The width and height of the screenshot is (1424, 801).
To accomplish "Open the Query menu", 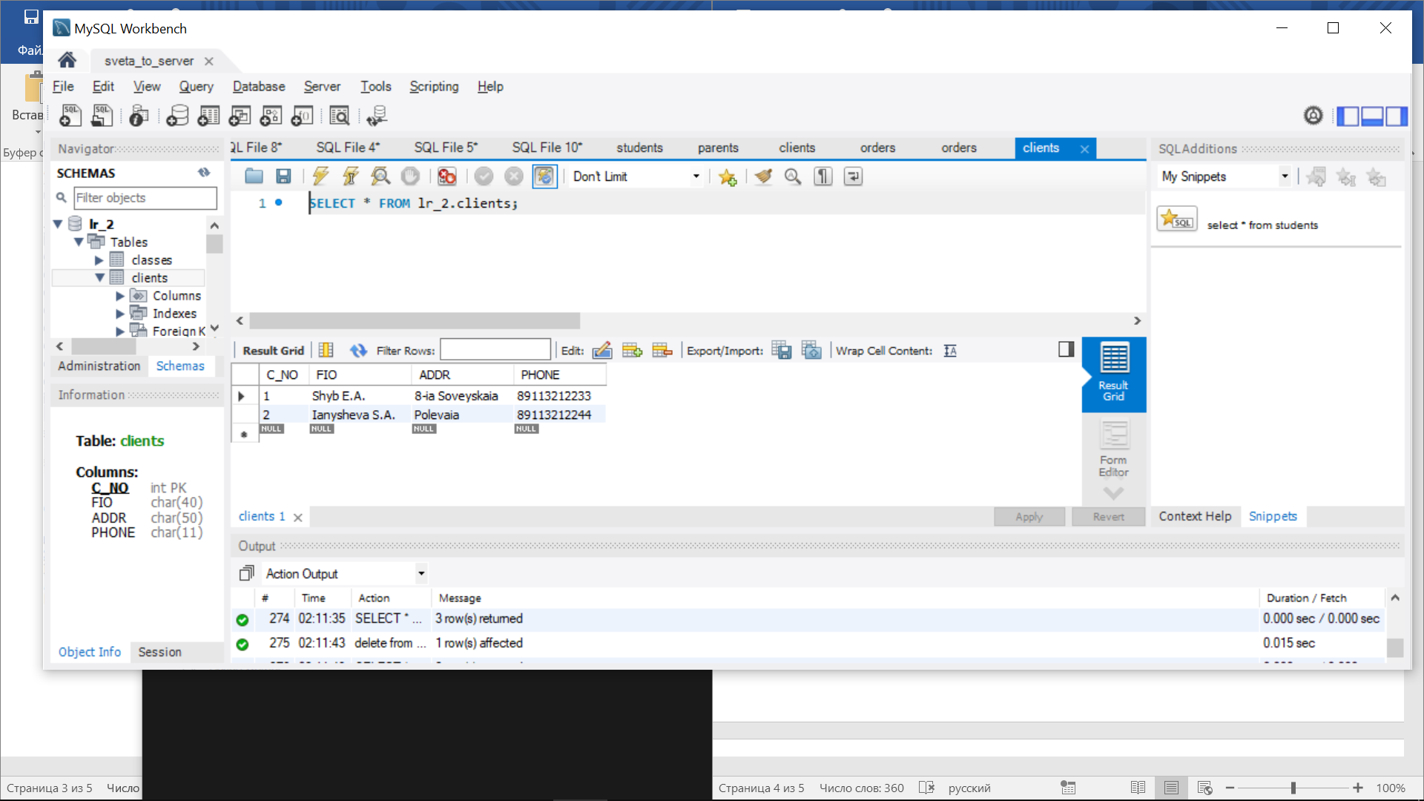I will [x=196, y=87].
